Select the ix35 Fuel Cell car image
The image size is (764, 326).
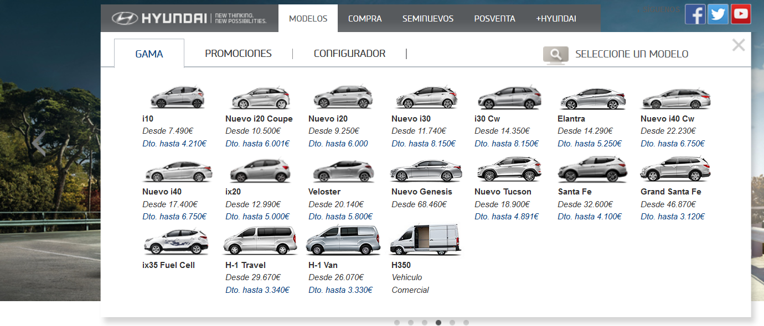[177, 242]
